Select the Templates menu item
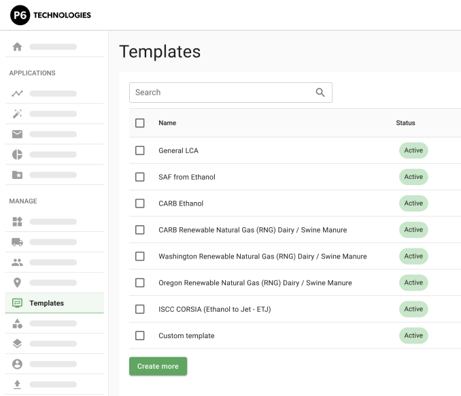This screenshot has width=461, height=396. pos(54,303)
